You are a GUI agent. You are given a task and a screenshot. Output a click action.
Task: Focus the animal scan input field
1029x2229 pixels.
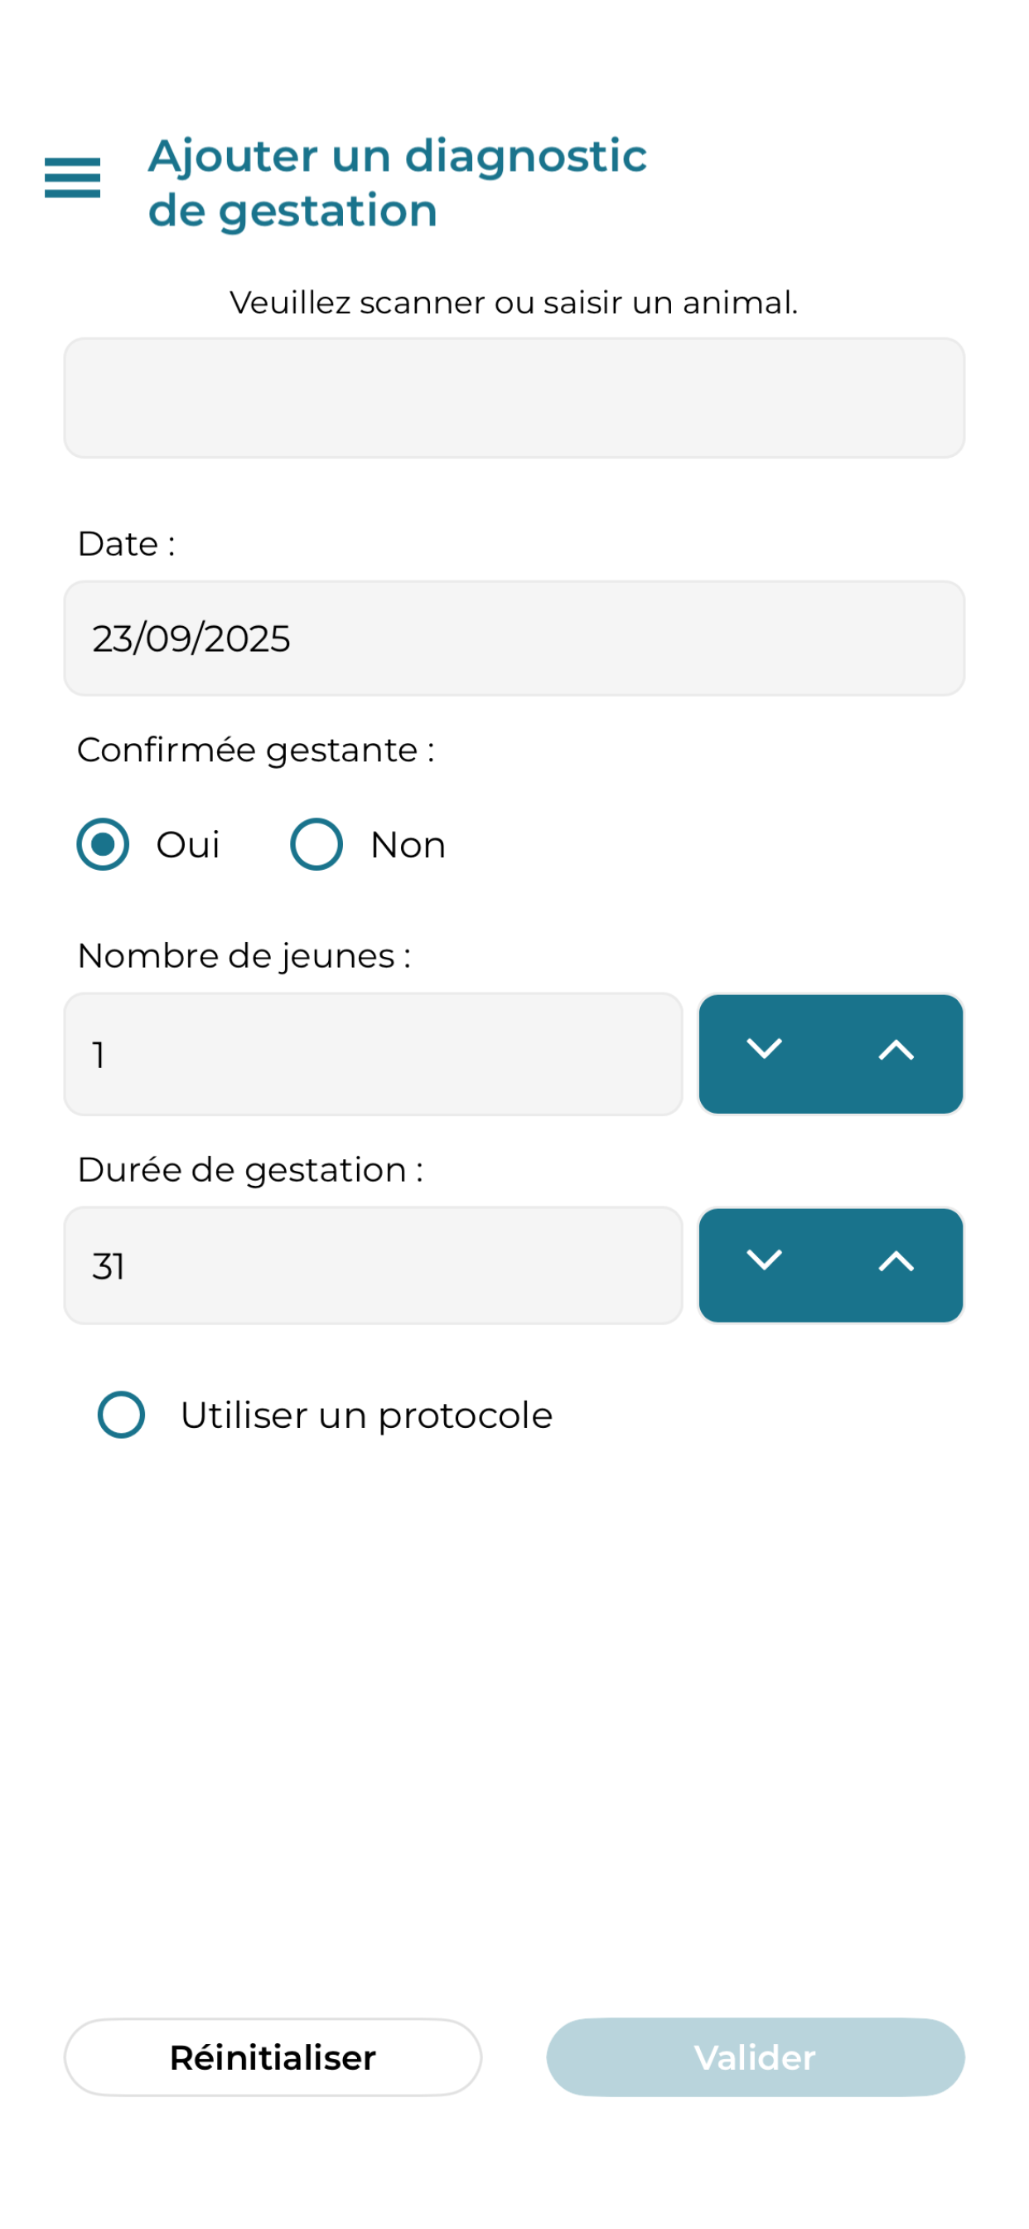(514, 398)
